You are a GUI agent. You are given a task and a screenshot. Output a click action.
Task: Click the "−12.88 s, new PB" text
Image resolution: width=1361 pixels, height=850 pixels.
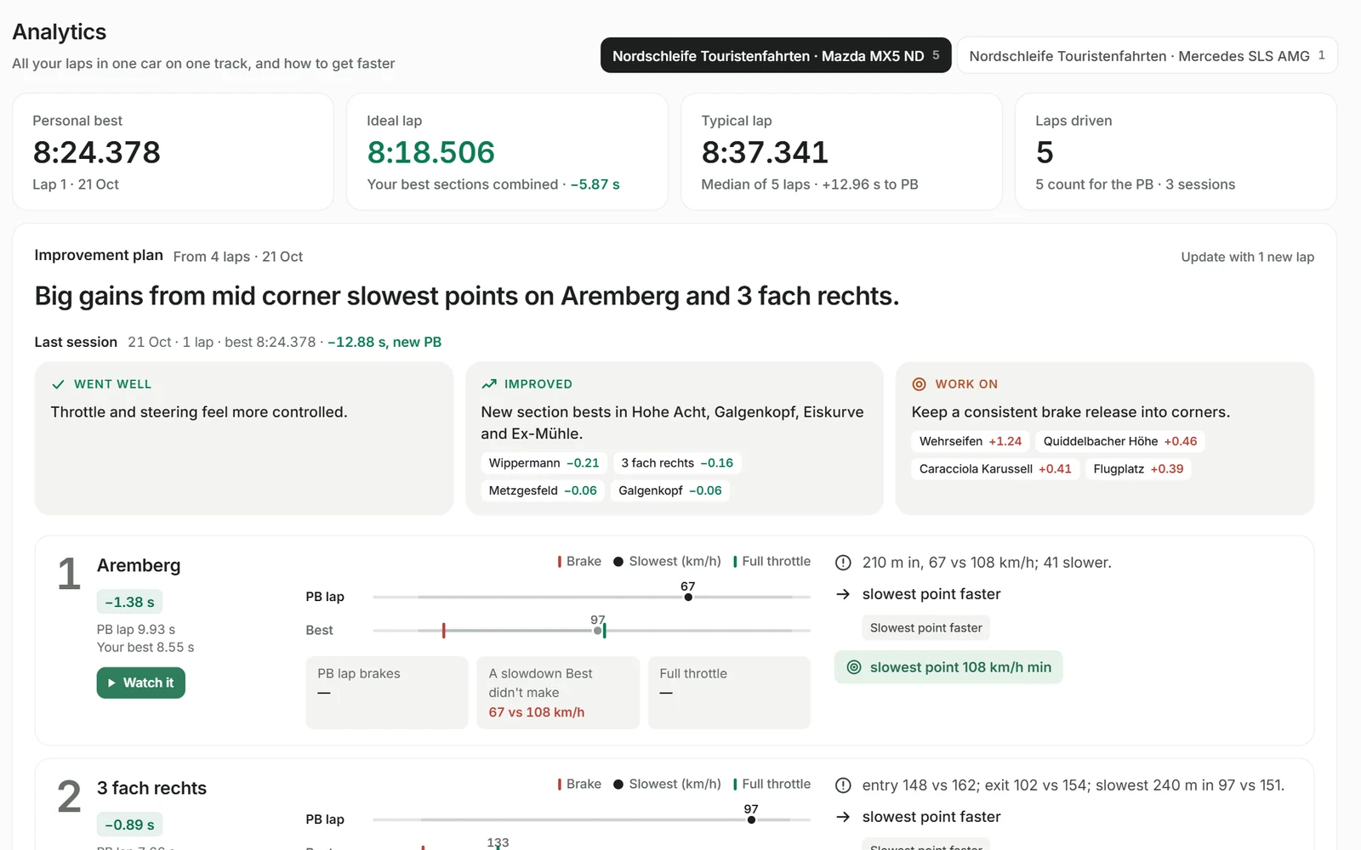[384, 342]
